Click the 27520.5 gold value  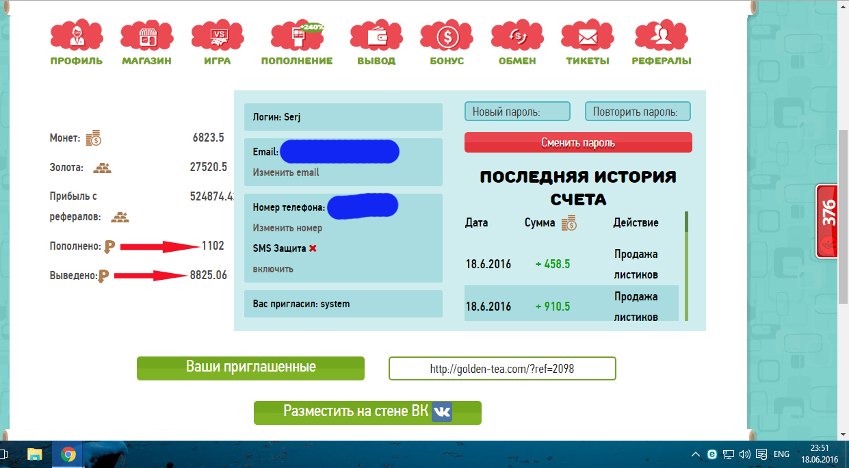pos(209,167)
